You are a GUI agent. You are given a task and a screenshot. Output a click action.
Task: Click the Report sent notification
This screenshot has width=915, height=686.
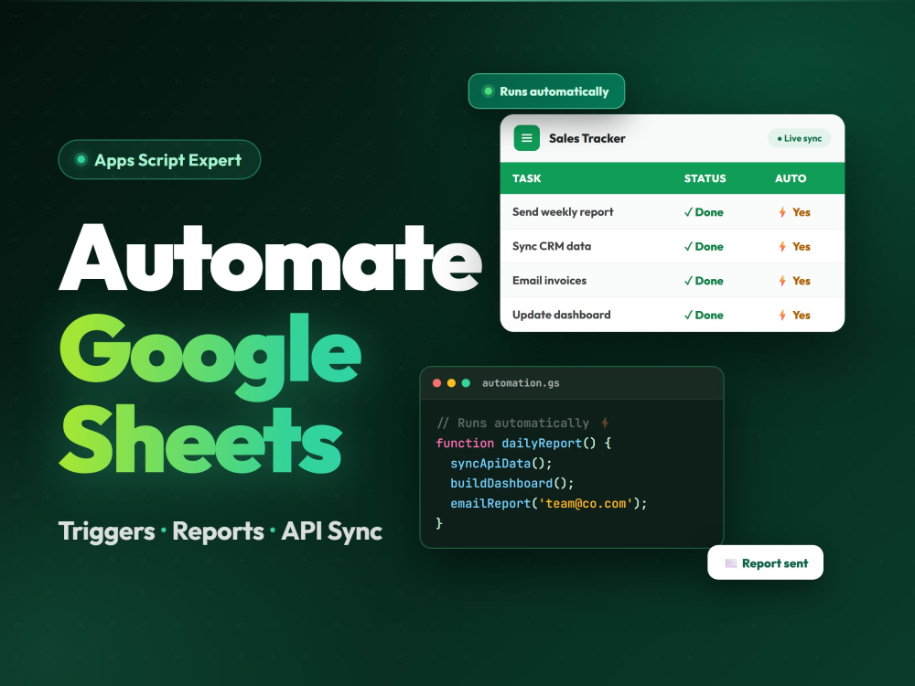coord(765,563)
